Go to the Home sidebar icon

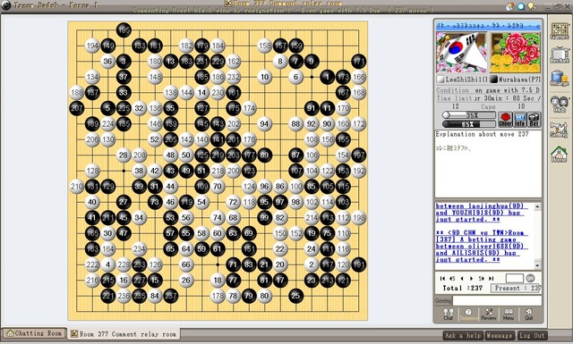click(559, 155)
